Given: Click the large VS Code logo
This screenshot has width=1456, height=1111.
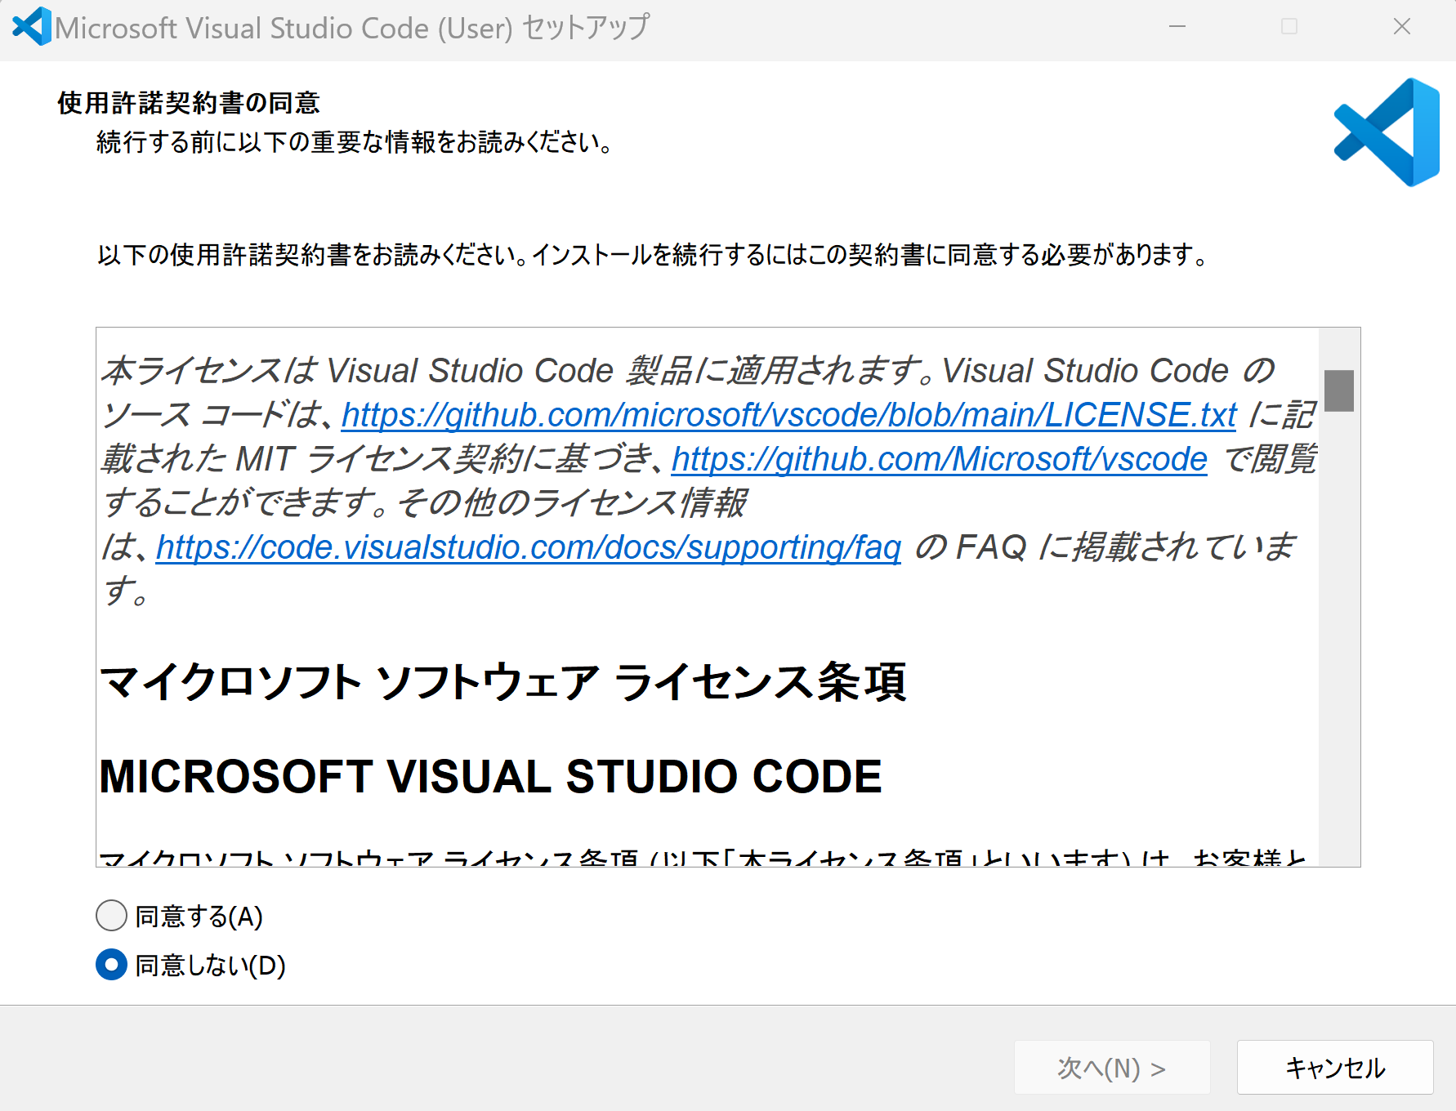Looking at the screenshot, I should [1387, 132].
